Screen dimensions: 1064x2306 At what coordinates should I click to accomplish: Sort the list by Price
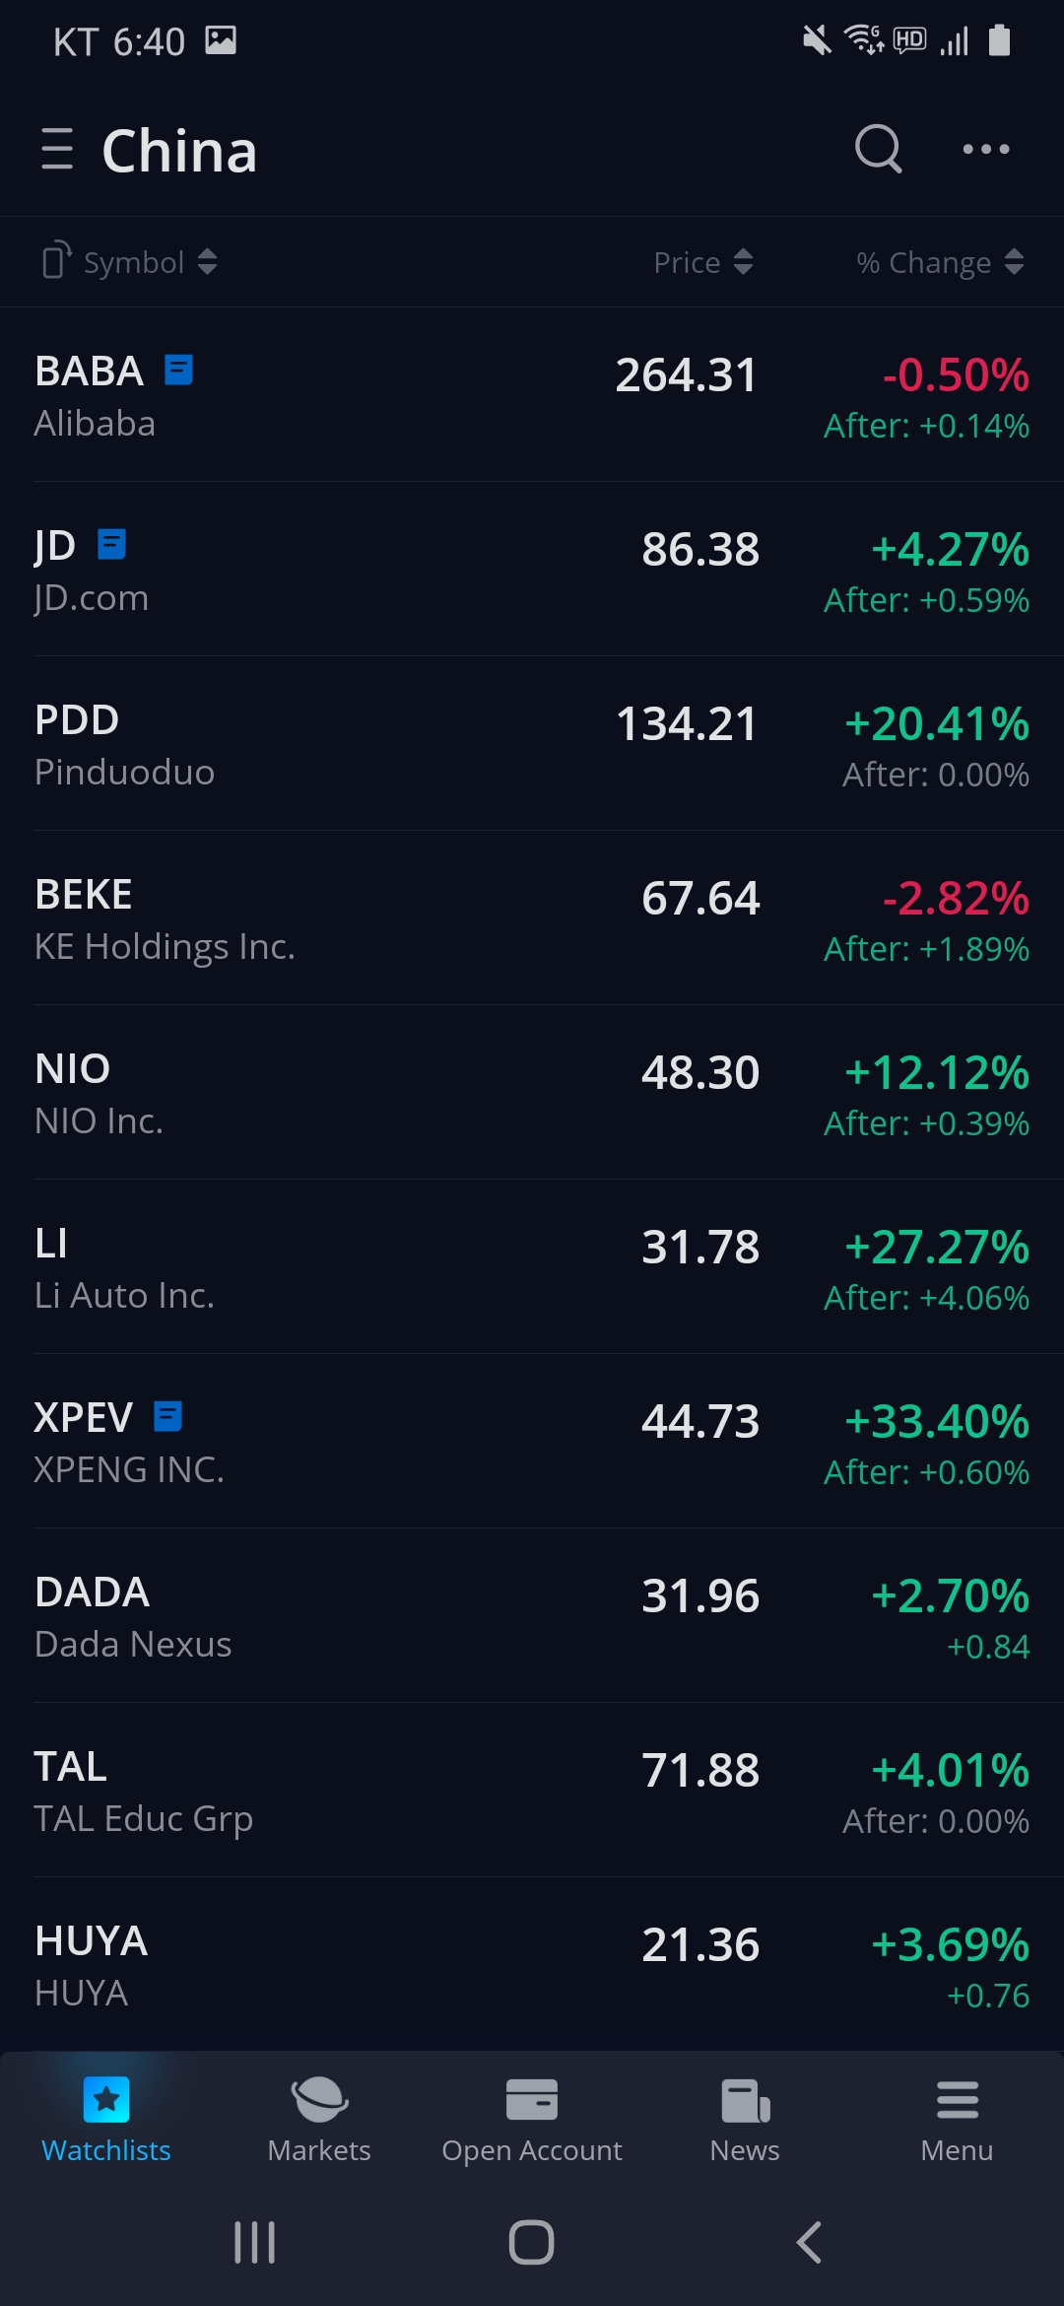703,262
